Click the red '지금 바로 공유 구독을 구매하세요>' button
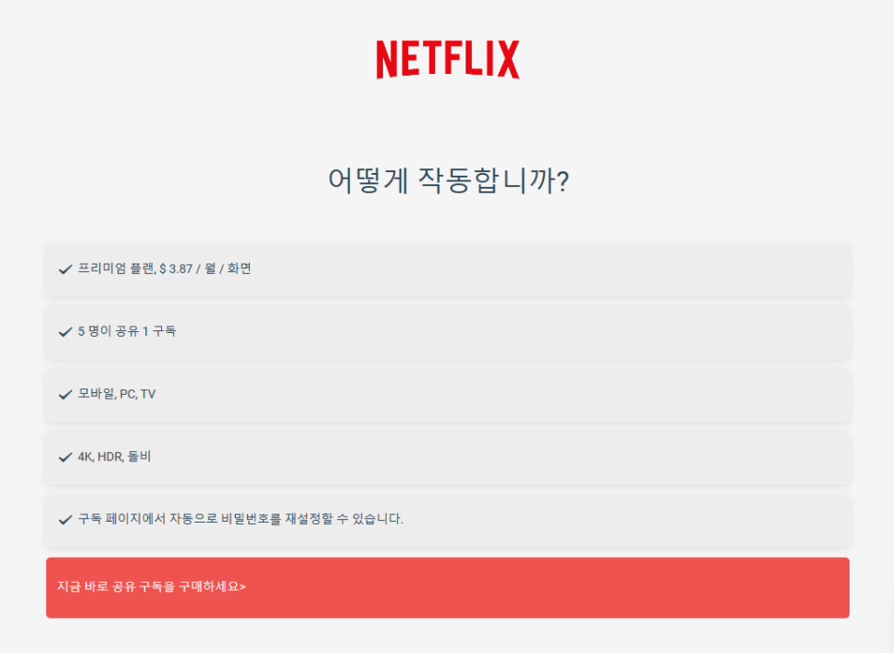This screenshot has width=894, height=653. (x=448, y=587)
